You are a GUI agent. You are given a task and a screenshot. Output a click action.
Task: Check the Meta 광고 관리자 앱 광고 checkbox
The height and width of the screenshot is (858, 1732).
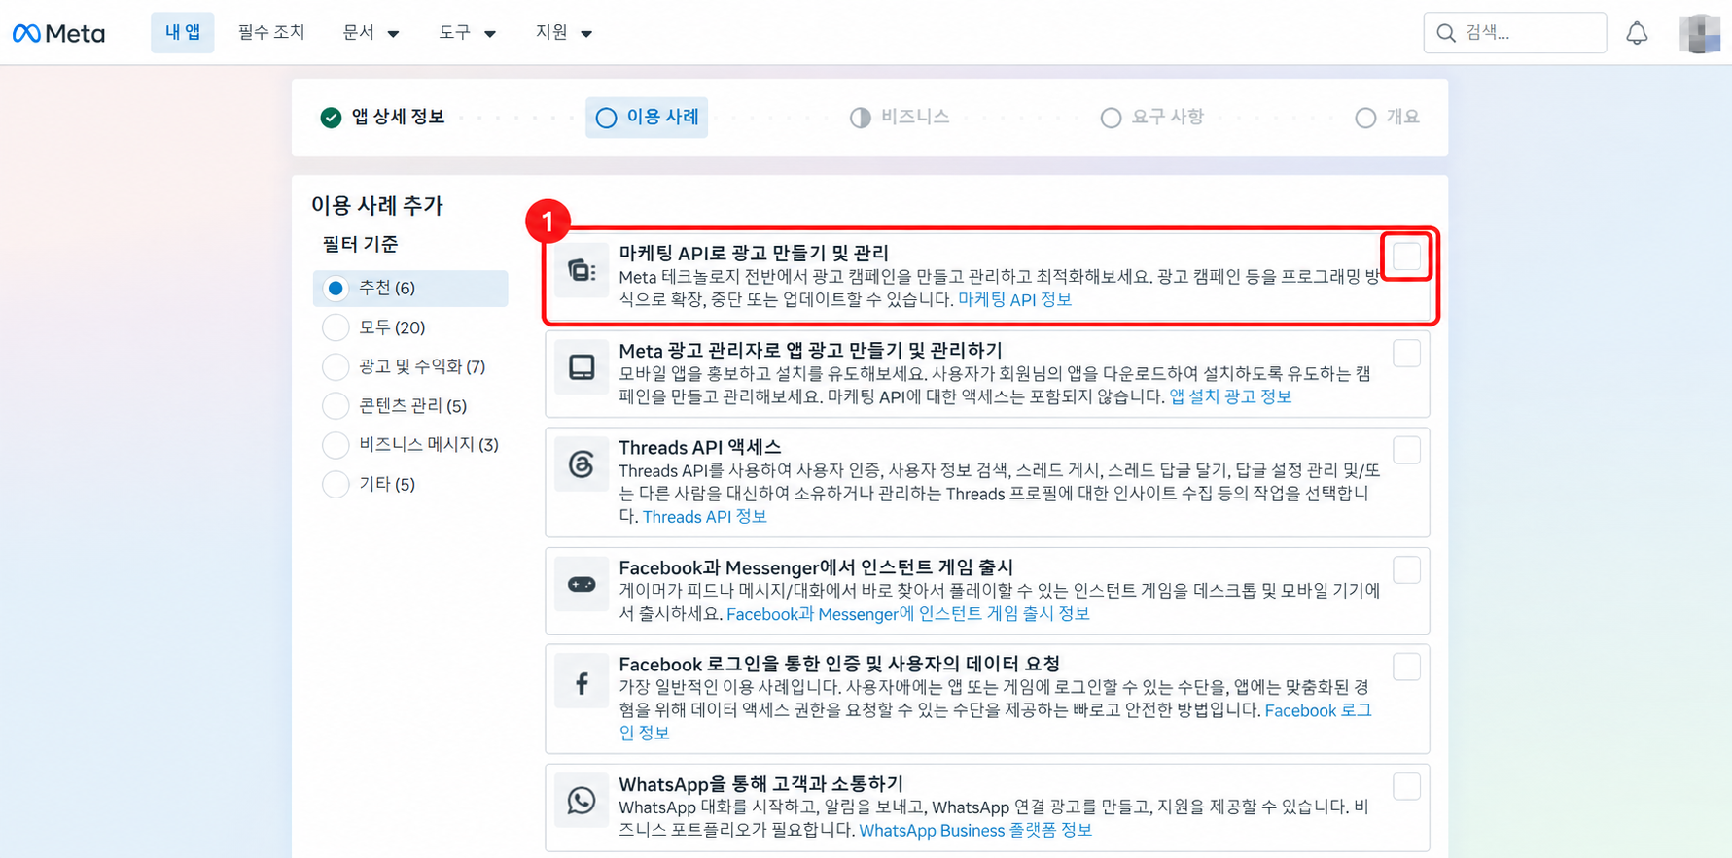[x=1406, y=354]
